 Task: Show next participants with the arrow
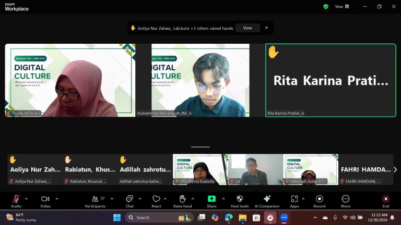click(395, 169)
